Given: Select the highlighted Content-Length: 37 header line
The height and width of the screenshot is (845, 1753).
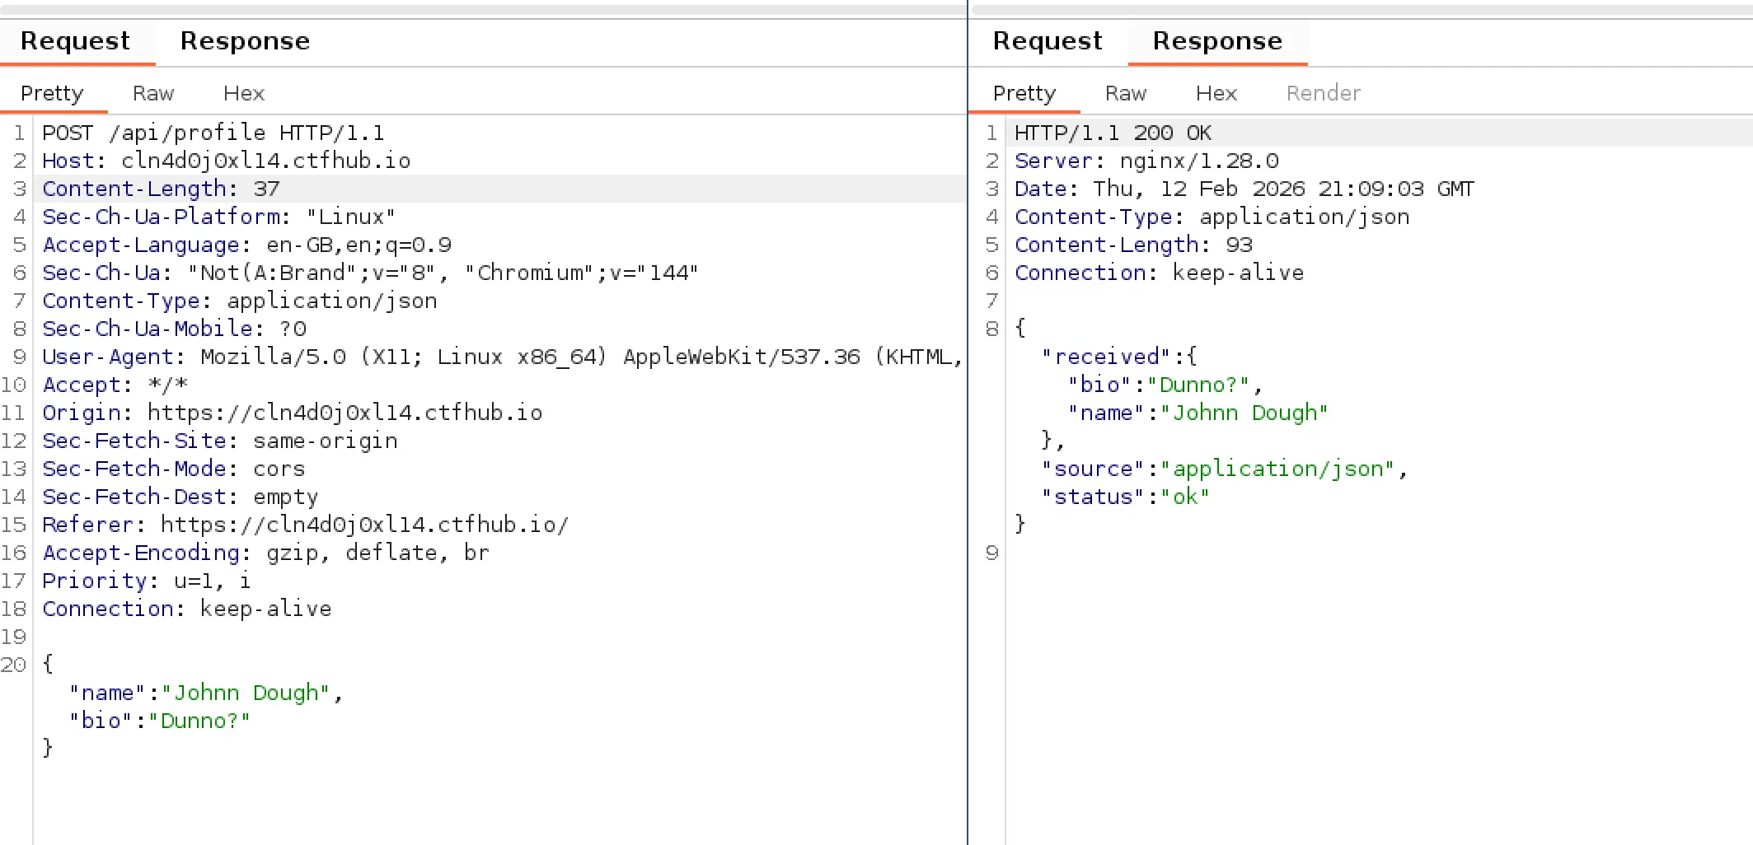Looking at the screenshot, I should 162,189.
